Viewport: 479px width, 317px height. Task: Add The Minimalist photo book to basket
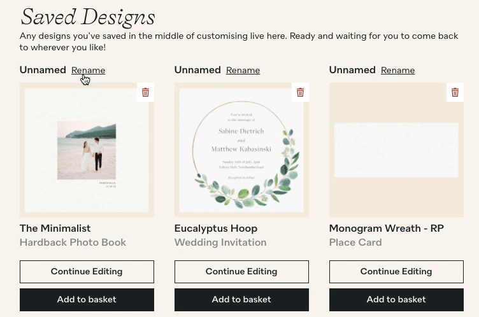point(87,300)
